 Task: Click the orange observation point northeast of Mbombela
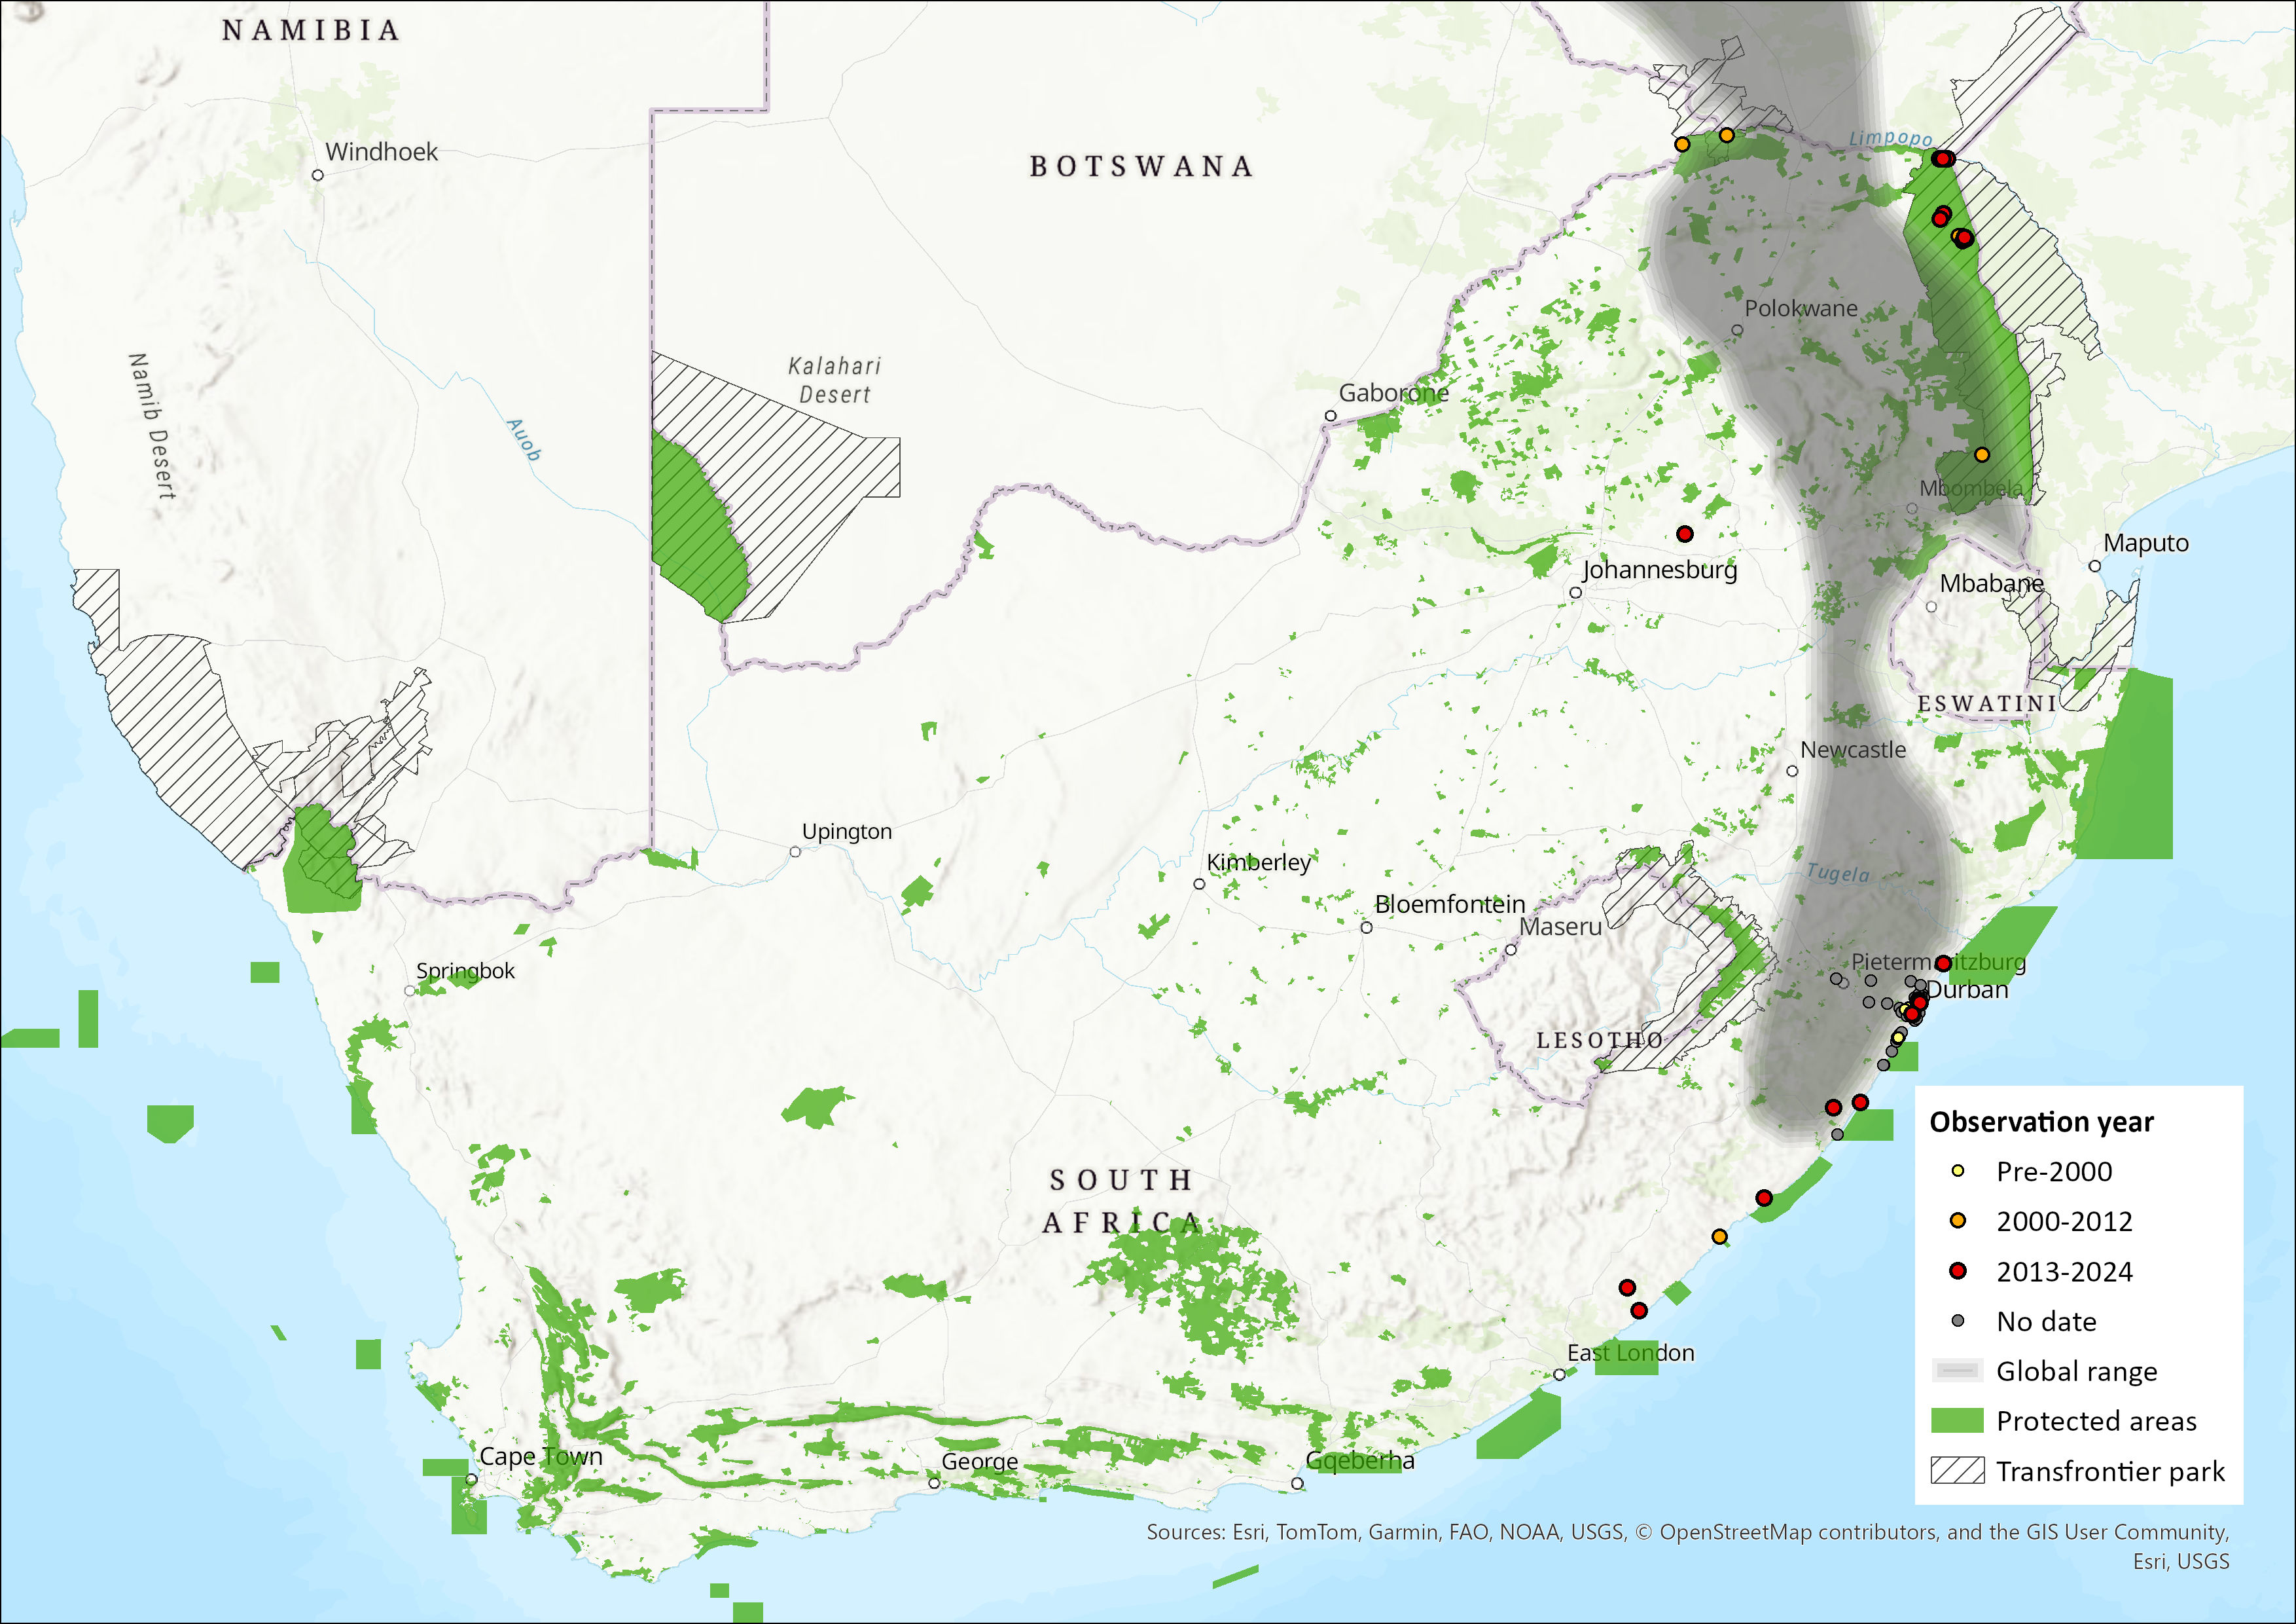point(1982,454)
